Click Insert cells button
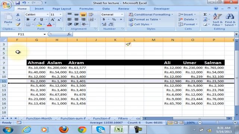 tap(187, 15)
